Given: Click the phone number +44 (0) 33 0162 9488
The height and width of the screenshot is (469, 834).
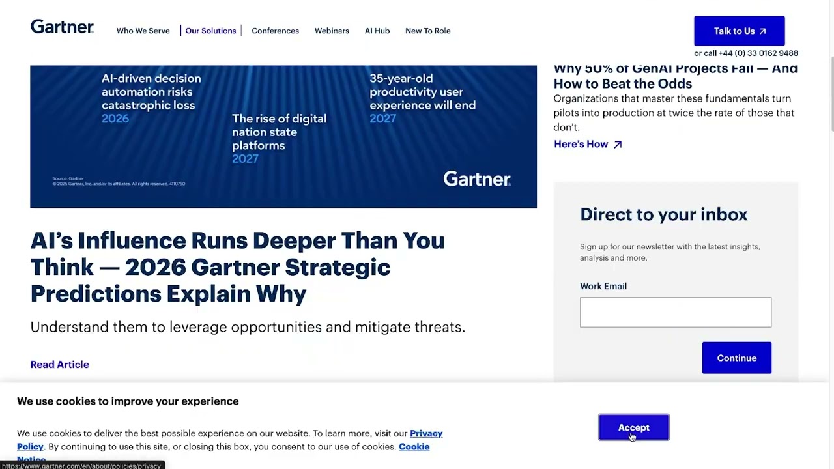Looking at the screenshot, I should coord(758,53).
